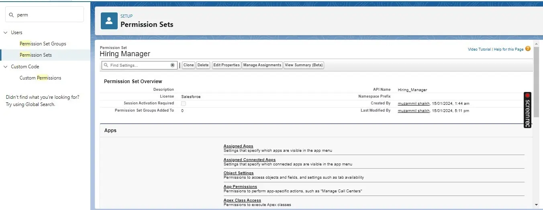Toggle the Session Activation Required checkbox

point(184,104)
